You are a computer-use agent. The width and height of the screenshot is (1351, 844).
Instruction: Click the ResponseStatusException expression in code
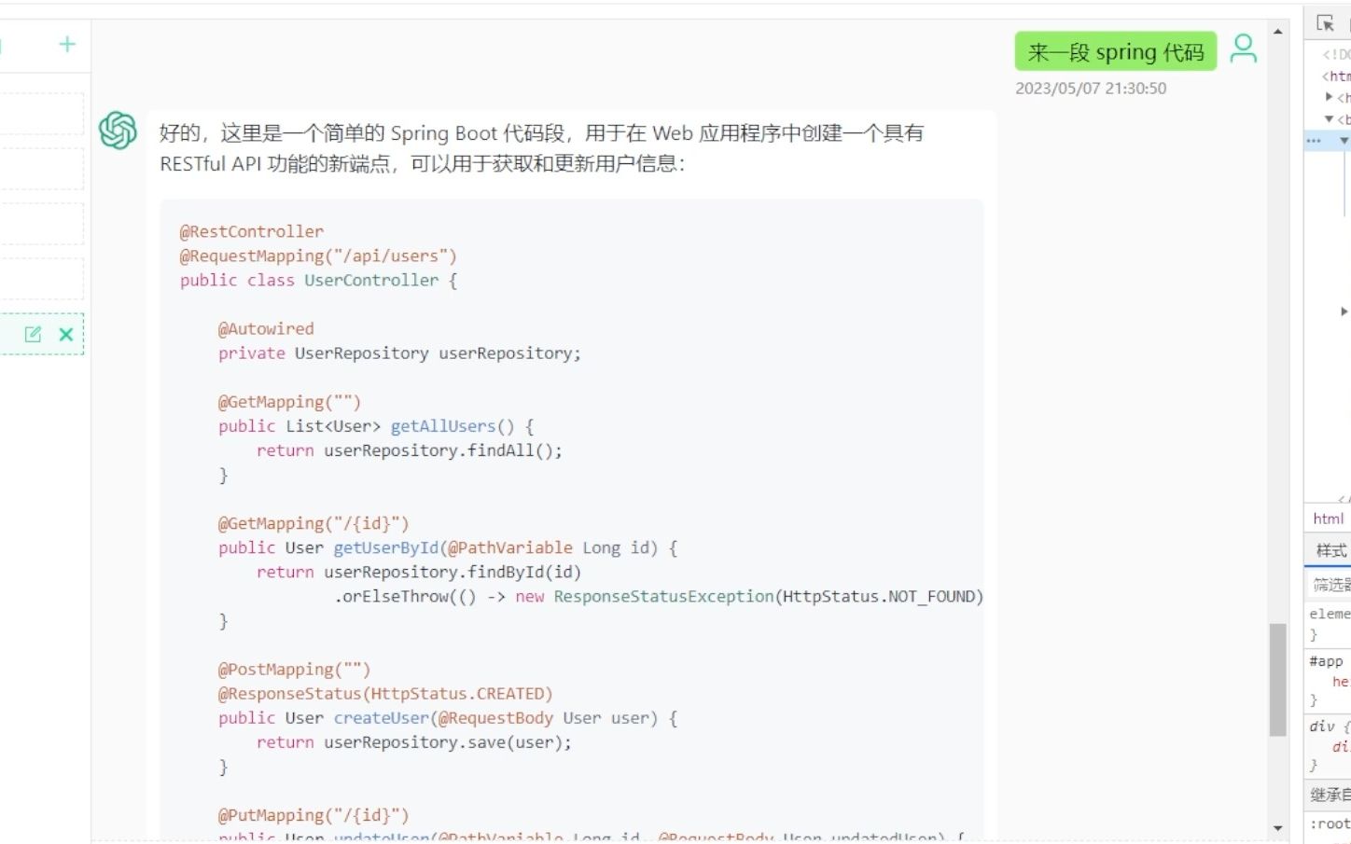663,596
